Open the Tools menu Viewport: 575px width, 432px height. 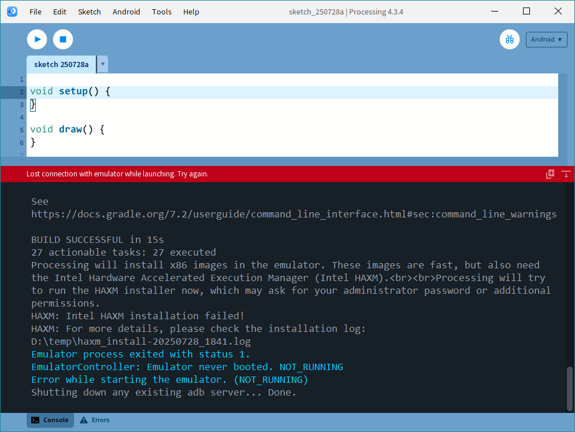click(162, 12)
